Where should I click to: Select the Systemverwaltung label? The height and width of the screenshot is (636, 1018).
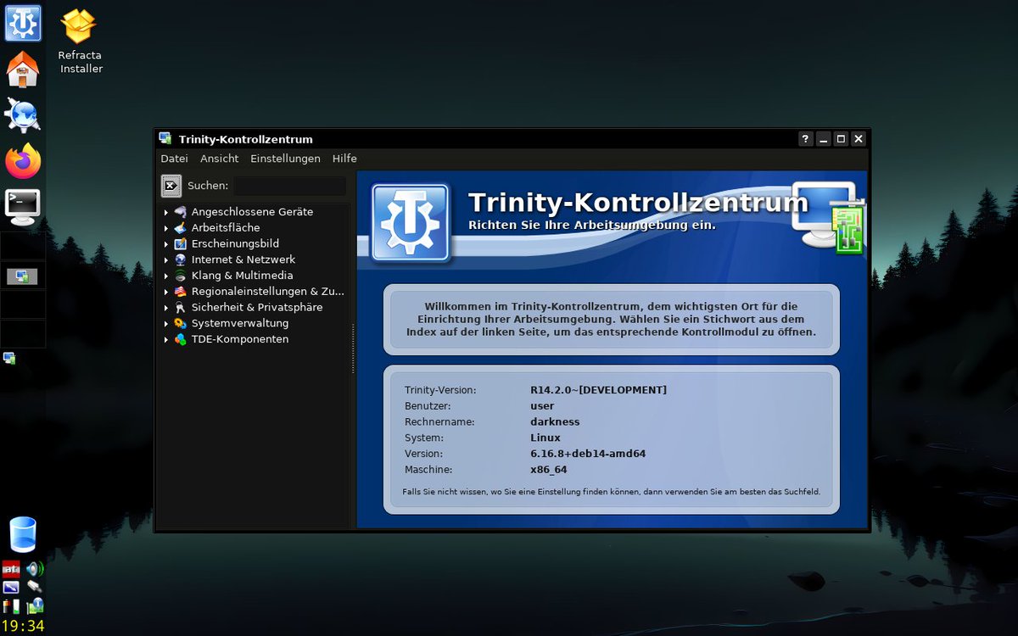point(240,323)
